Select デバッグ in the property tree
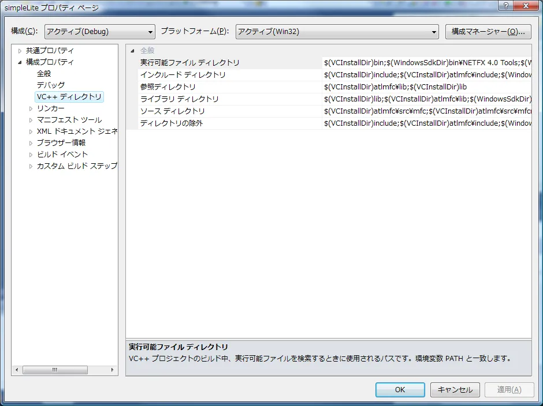The width and height of the screenshot is (543, 406). 51,85
